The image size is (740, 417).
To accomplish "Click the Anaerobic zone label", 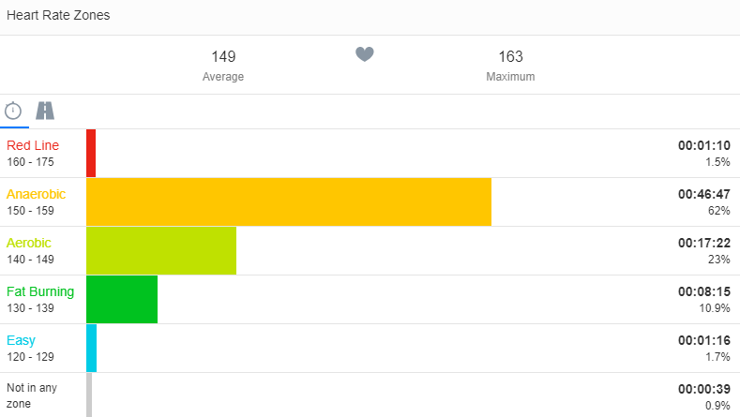I will point(37,194).
